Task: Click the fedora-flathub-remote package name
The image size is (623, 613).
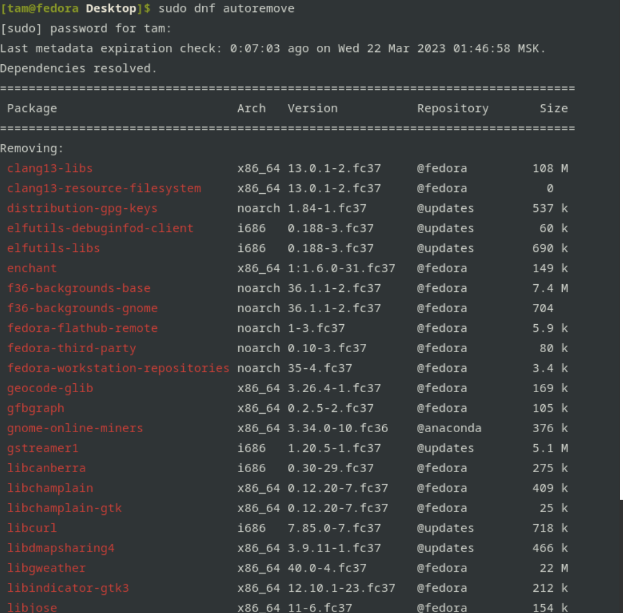Action: (82, 328)
